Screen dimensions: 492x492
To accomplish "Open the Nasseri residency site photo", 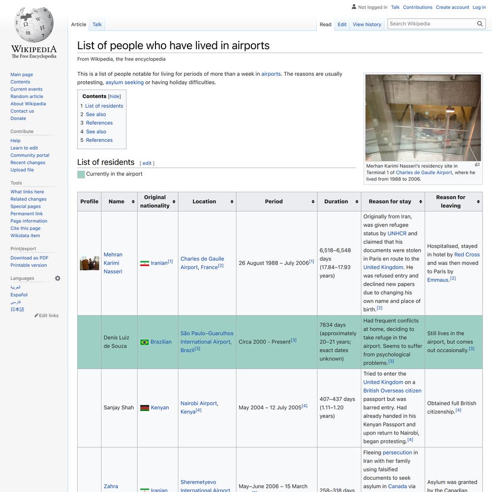I will [423, 118].
